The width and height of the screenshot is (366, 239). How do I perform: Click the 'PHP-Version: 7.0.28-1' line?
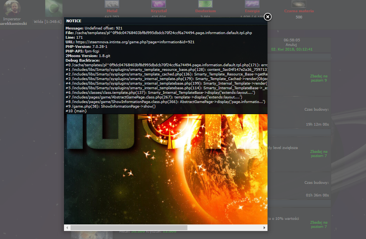[86, 47]
